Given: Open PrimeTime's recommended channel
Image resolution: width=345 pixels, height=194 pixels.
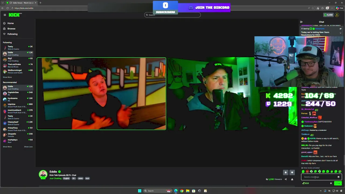Looking at the screenshot, I should click(18, 129).
